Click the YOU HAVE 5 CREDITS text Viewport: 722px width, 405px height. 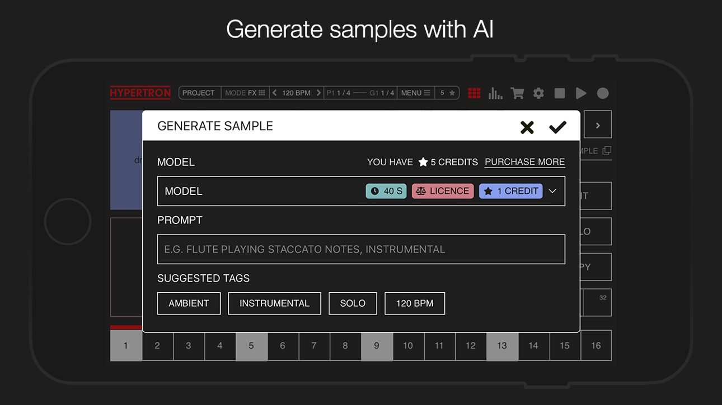(x=423, y=162)
